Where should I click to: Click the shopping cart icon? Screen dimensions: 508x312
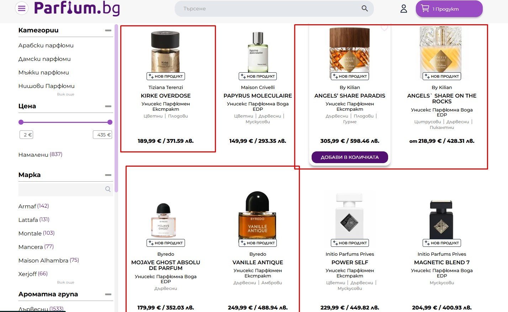[x=425, y=8]
